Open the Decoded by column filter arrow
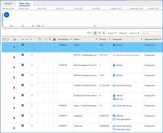The height and width of the screenshot is (133, 163). coord(71,39)
